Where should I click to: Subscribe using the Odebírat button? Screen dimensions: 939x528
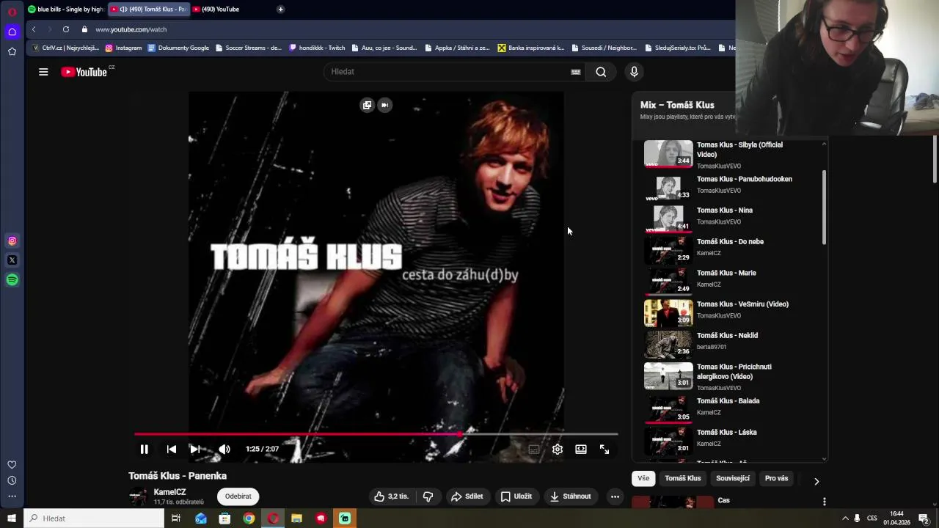pos(238,496)
